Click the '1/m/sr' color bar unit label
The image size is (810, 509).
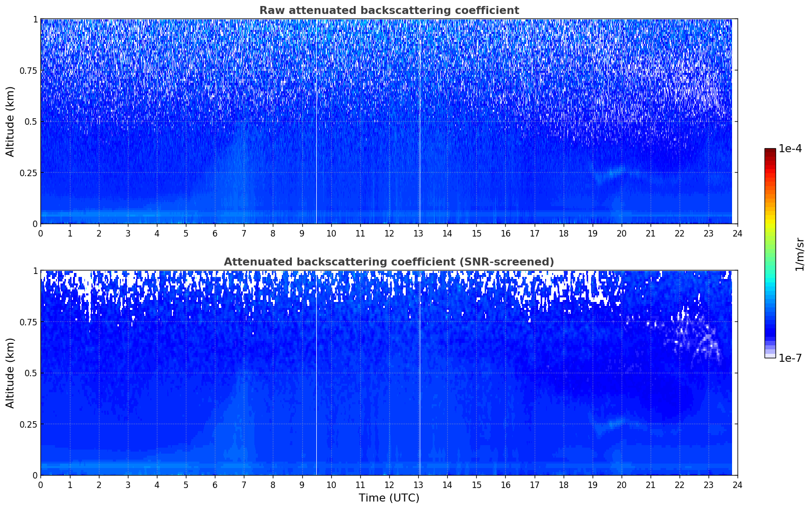[x=800, y=254]
